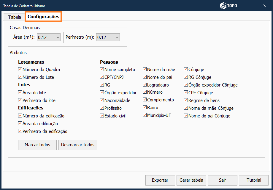Toggle the Estado civil checkbox
This screenshot has width=273, height=190.
coord(102,116)
